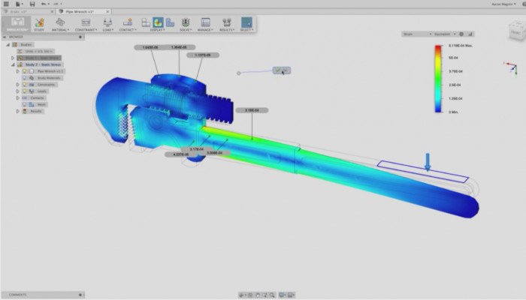Toggle Constraints visibility bulb
526x300 pixels.
pyautogui.click(x=25, y=85)
